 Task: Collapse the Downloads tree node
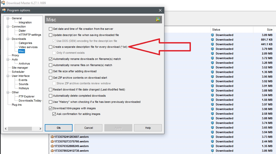click(x=8, y=39)
